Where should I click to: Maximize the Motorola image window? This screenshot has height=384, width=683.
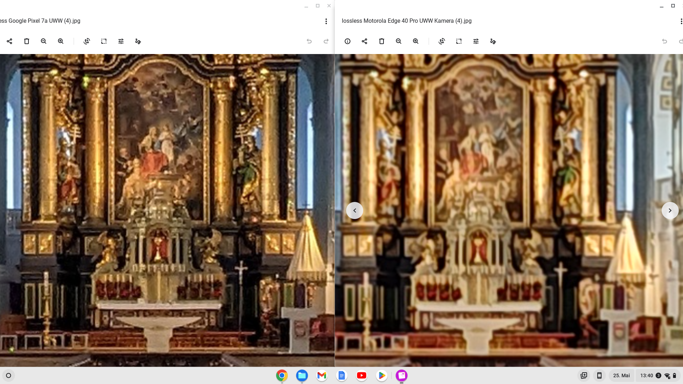click(x=673, y=6)
